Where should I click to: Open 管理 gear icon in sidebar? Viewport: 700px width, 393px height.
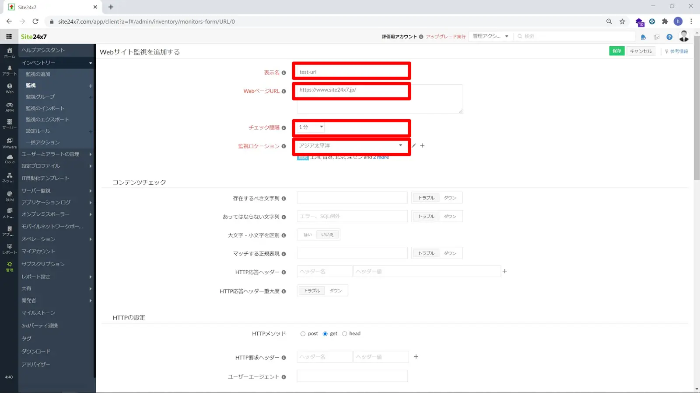point(9,266)
